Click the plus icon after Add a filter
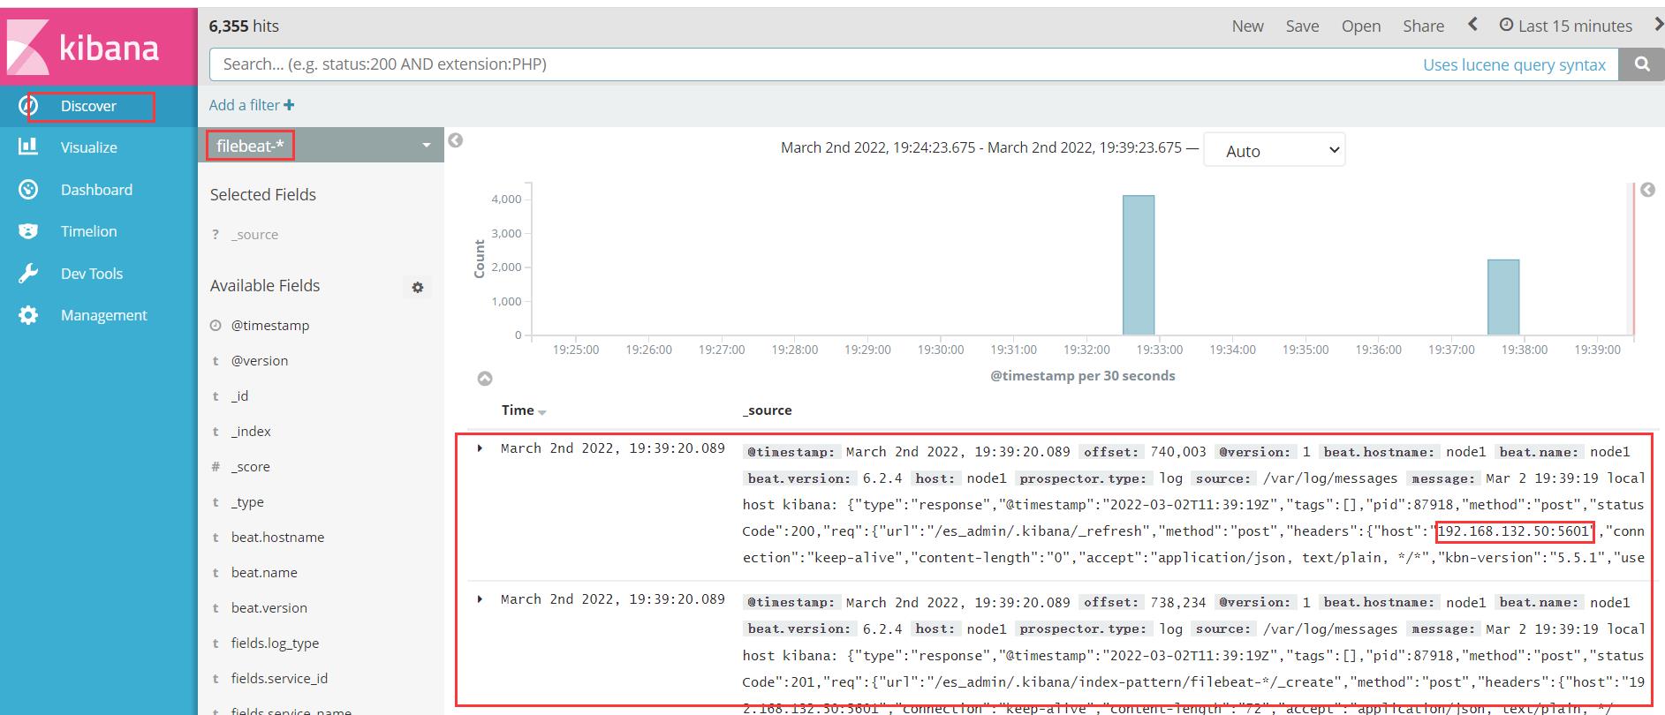 [x=290, y=105]
